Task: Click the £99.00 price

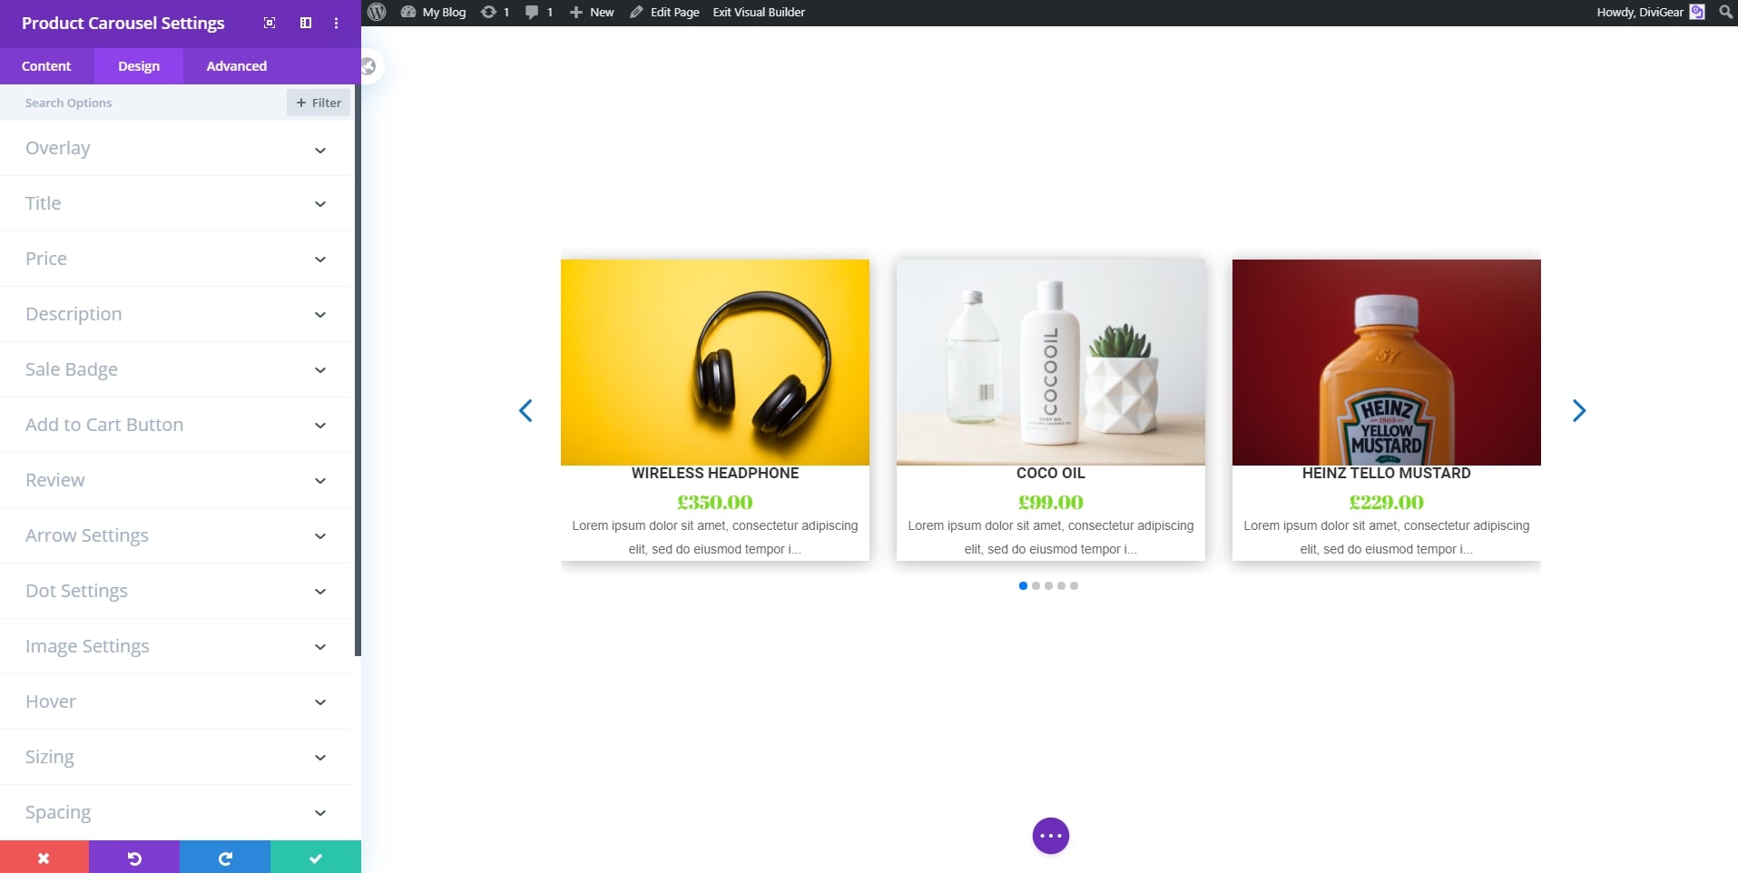Action: 1051,502
